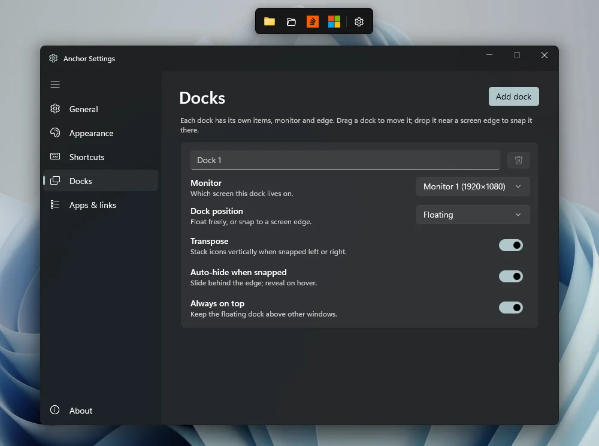Click 'Float freely, or snap to a screen edge.'
This screenshot has width=599, height=446.
(251, 222)
